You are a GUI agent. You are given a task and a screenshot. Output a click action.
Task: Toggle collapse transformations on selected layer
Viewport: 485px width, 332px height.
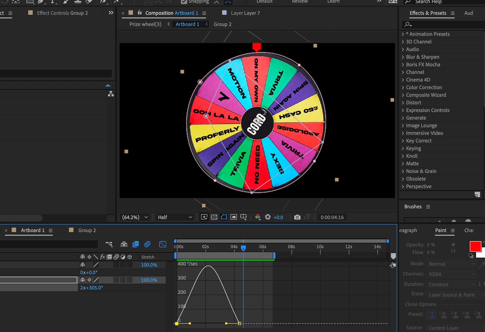(89, 280)
